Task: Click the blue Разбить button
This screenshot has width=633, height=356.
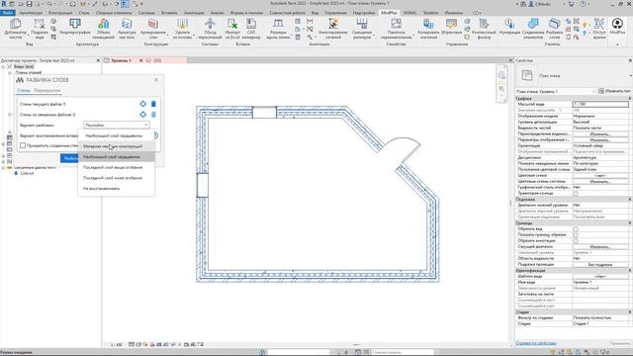Action: click(69, 158)
